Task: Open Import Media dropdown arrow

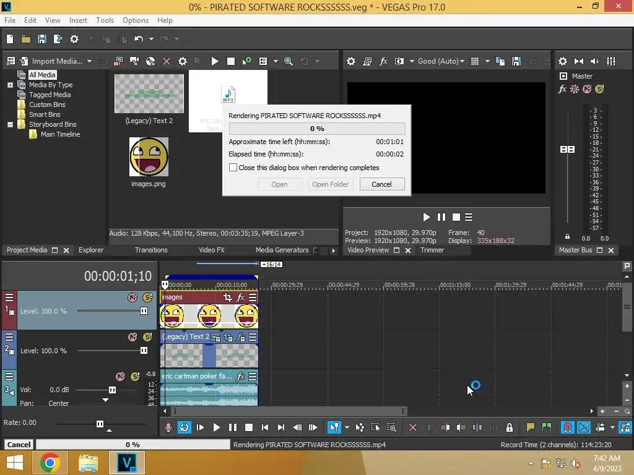Action: (x=89, y=61)
